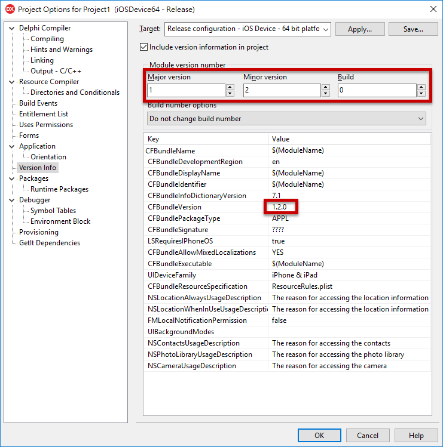
Task: Open the Build number options dropdown
Action: (x=286, y=119)
